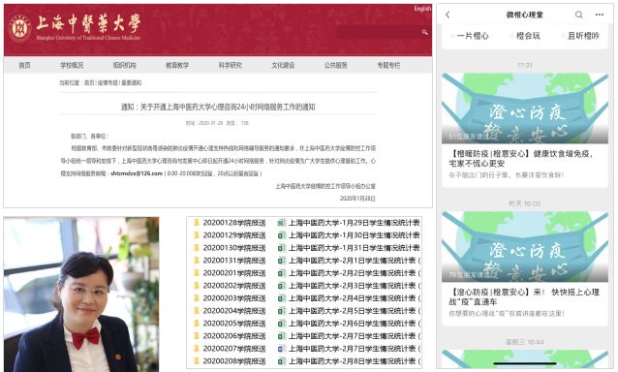Open the 1月29日学生情况统计表 Excel file
The image size is (618, 372).
point(349,223)
